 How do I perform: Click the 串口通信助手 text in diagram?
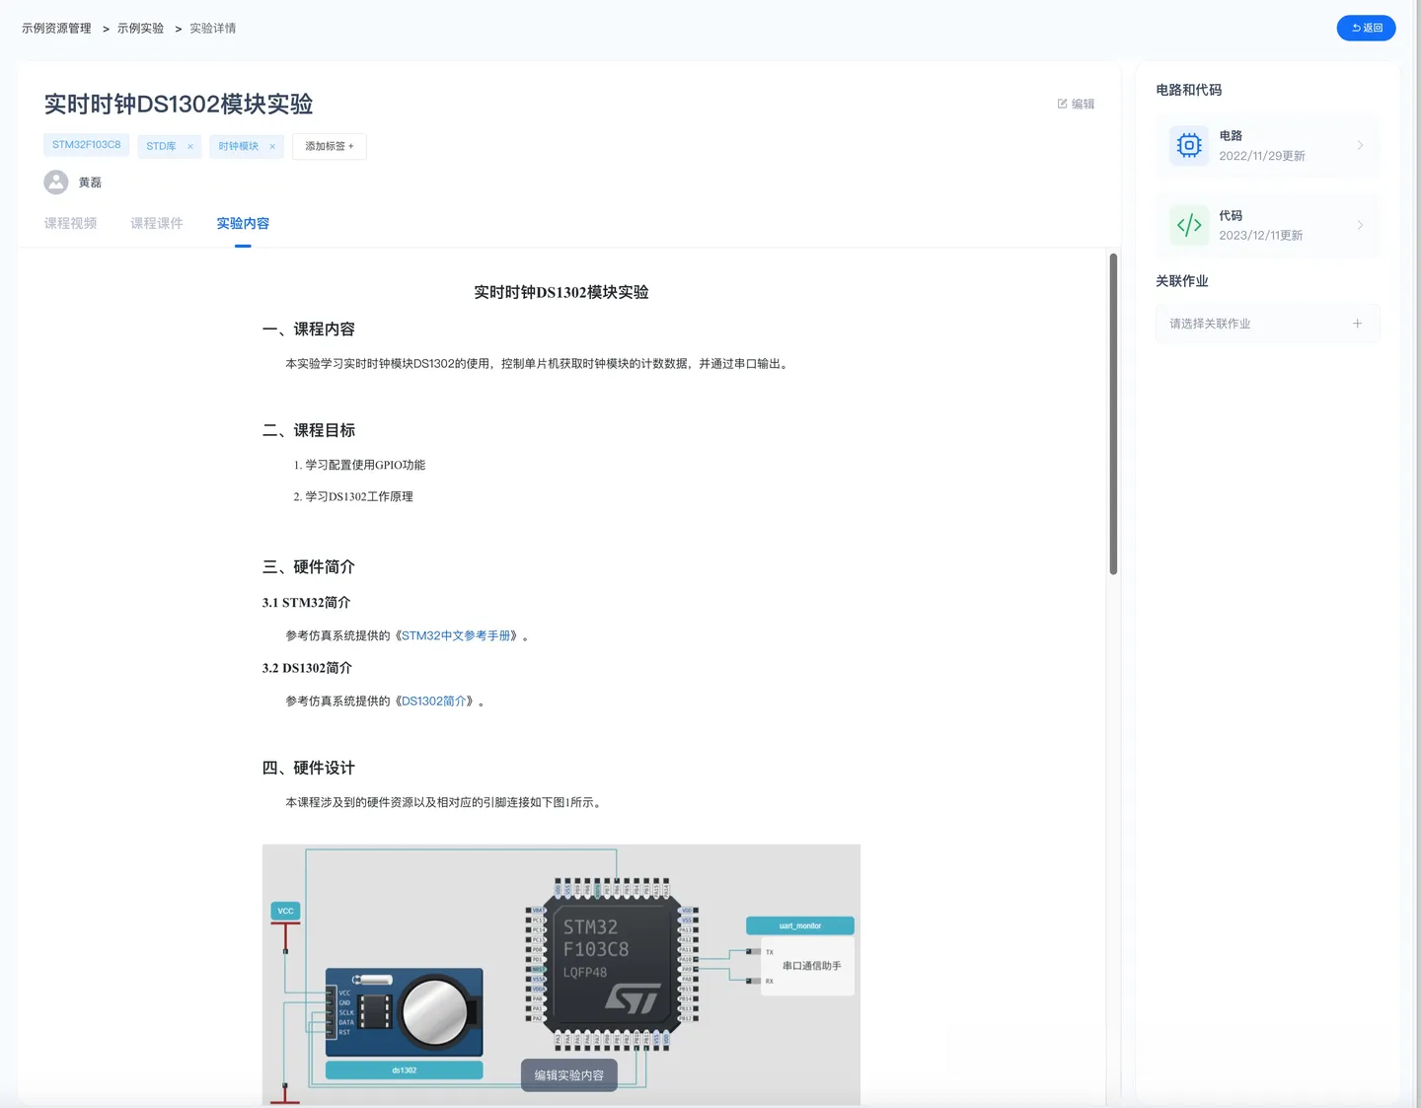point(812,966)
